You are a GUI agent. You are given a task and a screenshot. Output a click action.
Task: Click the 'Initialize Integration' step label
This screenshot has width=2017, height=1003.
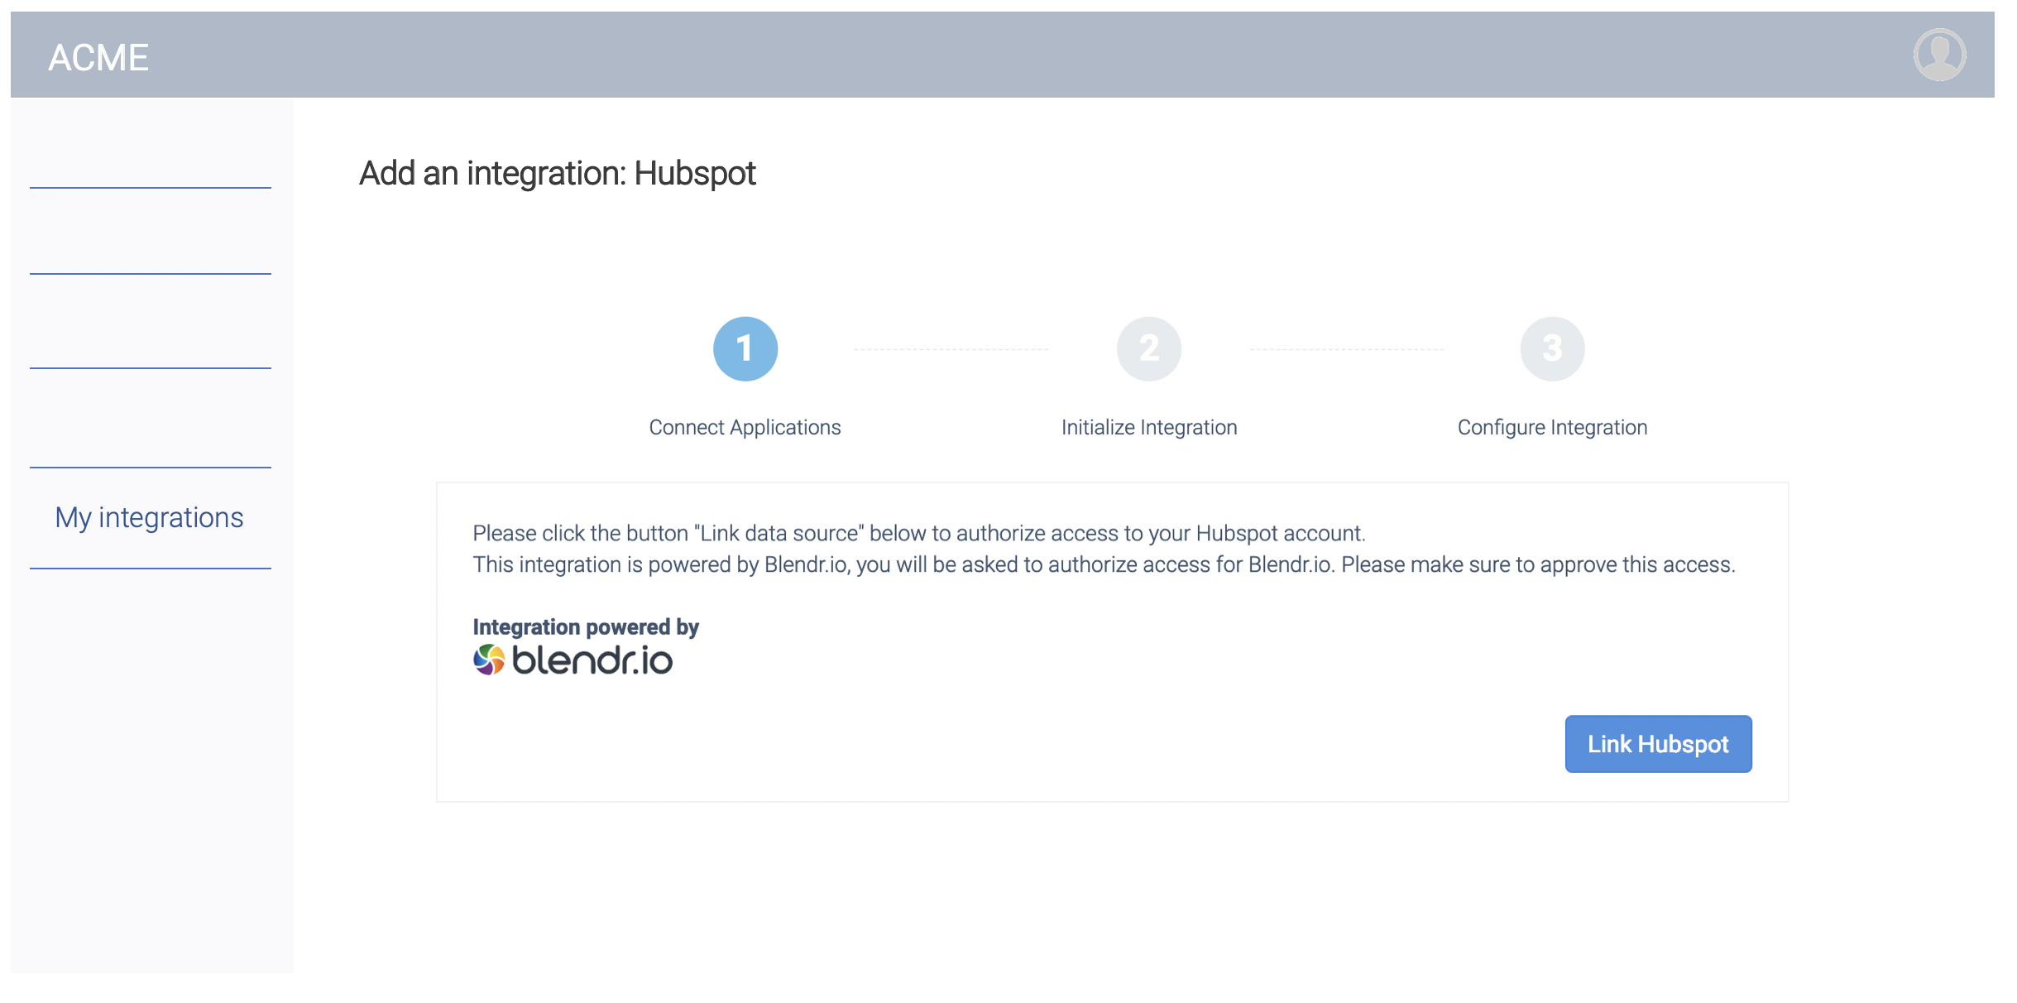pyautogui.click(x=1149, y=427)
